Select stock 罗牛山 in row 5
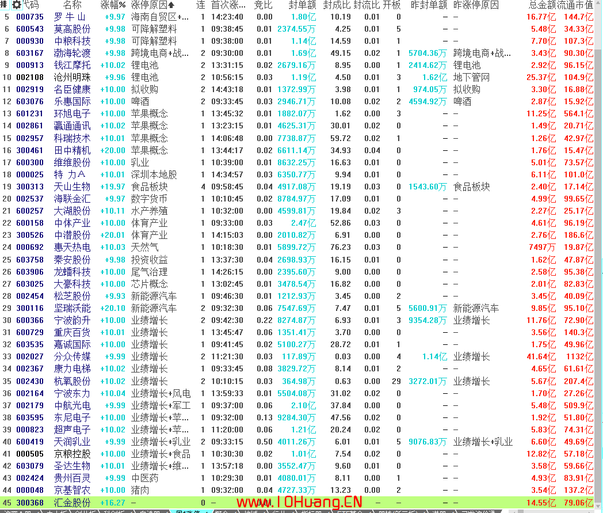Screen dimensions: 603x513 (70, 17)
